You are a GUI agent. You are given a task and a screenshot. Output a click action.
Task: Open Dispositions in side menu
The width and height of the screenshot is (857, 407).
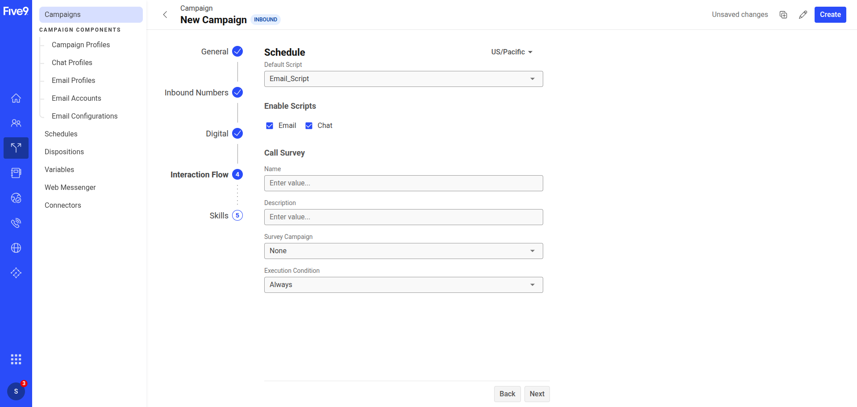(x=64, y=152)
